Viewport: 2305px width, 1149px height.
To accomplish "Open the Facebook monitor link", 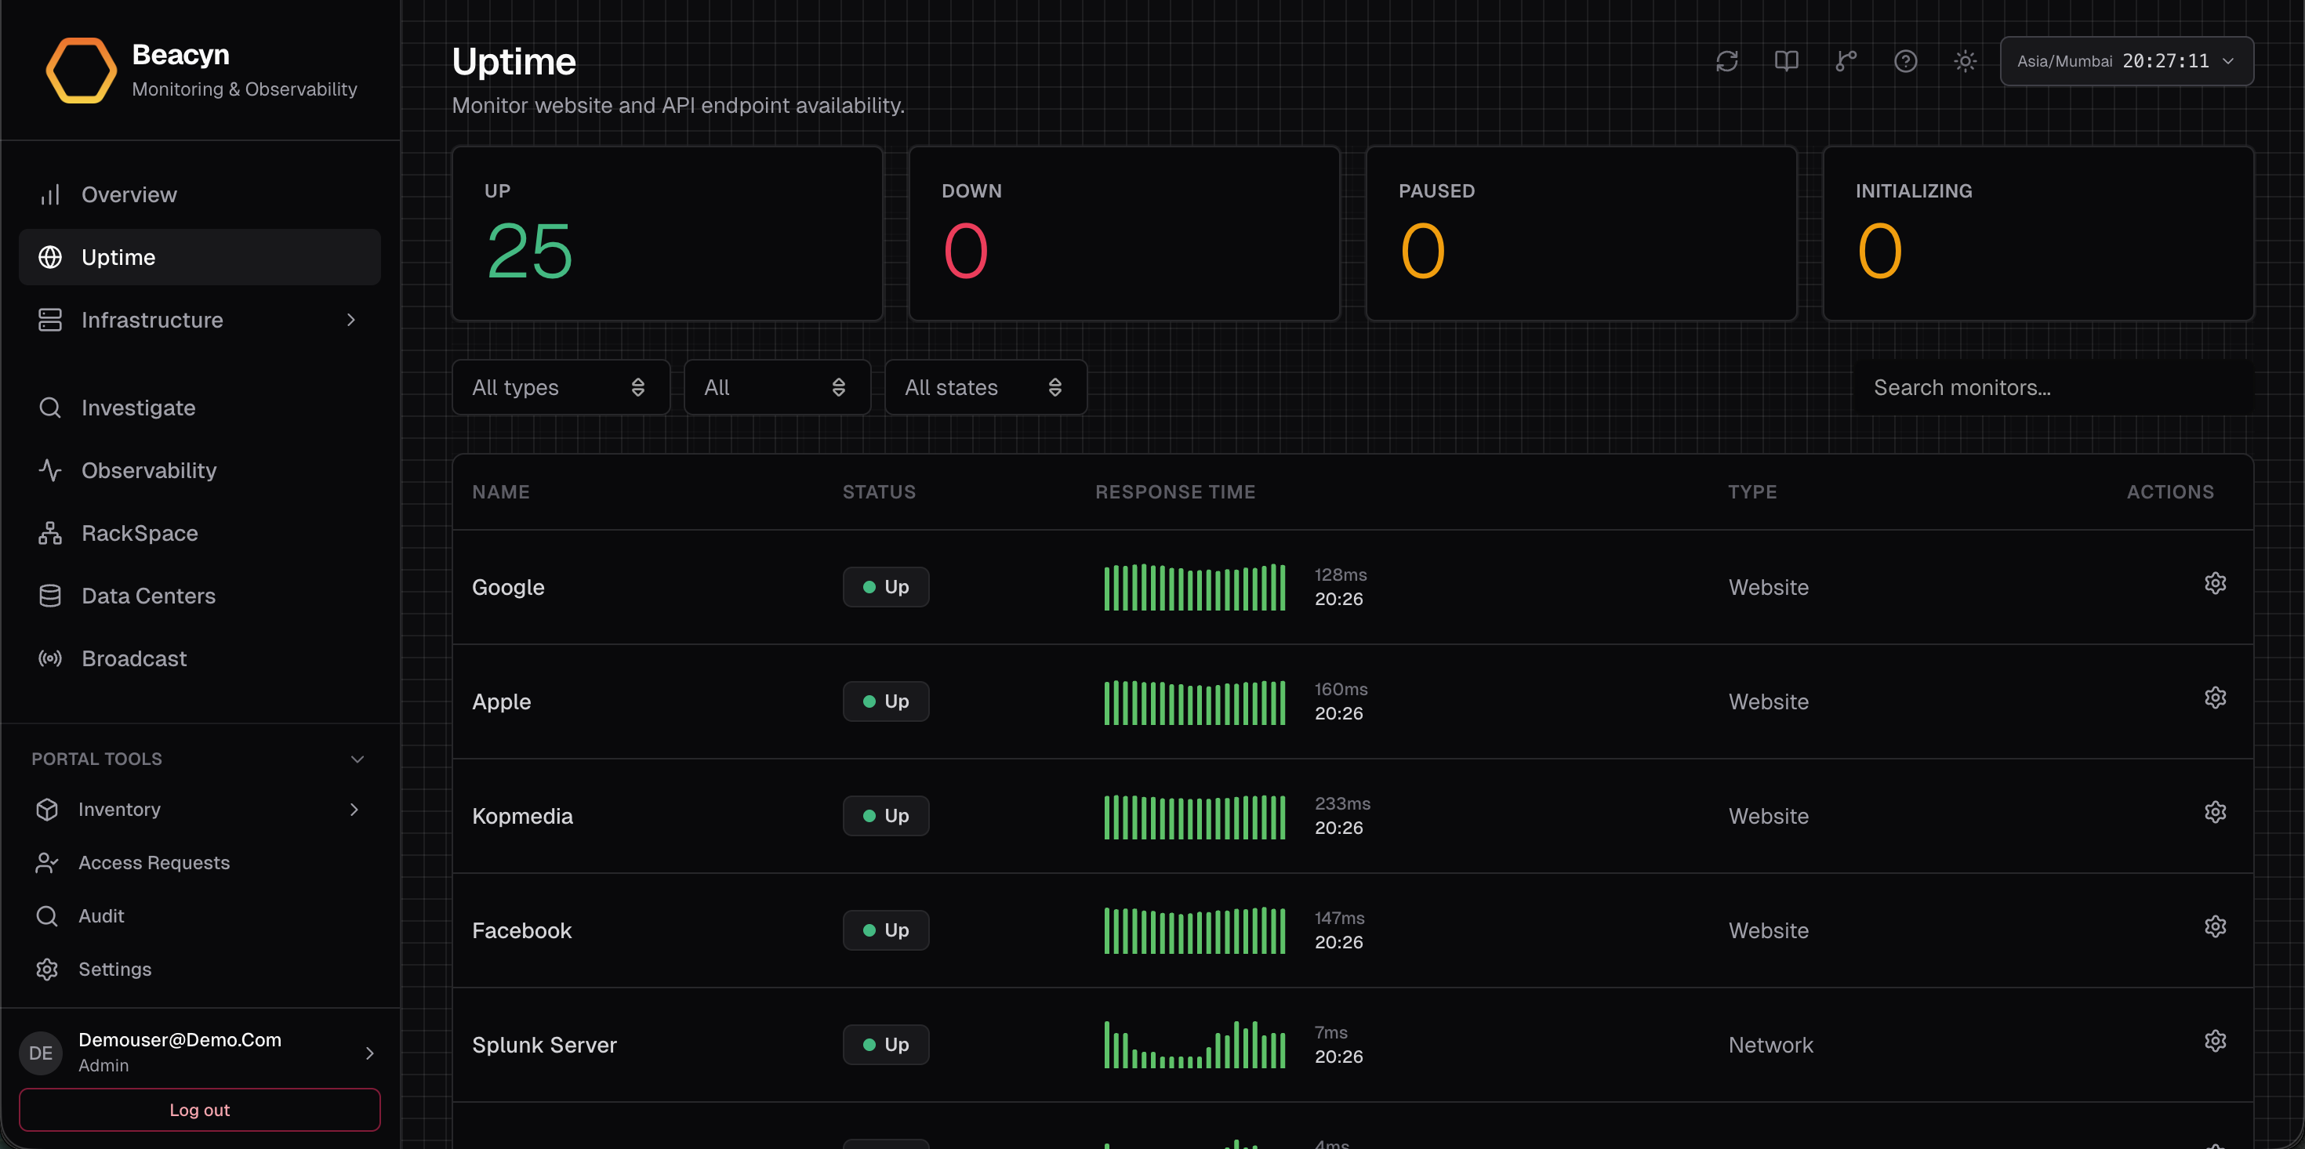I will click(521, 930).
